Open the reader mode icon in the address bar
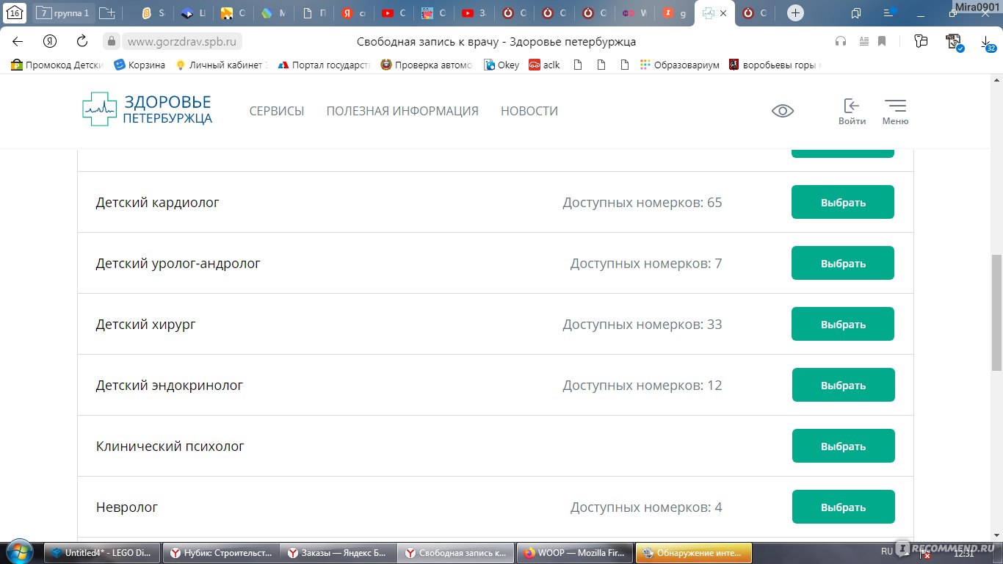The width and height of the screenshot is (1003, 564). (x=864, y=41)
